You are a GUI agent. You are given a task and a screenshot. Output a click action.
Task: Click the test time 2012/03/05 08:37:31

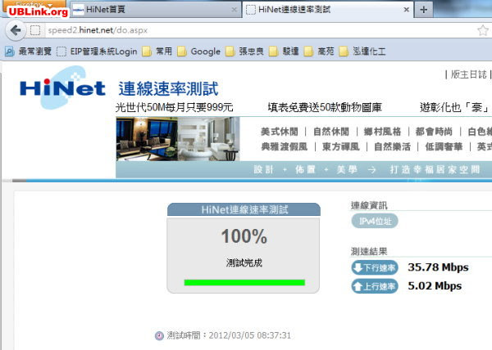pos(250,335)
